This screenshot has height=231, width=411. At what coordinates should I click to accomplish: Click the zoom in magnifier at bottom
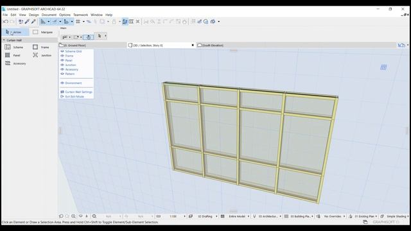(73, 216)
